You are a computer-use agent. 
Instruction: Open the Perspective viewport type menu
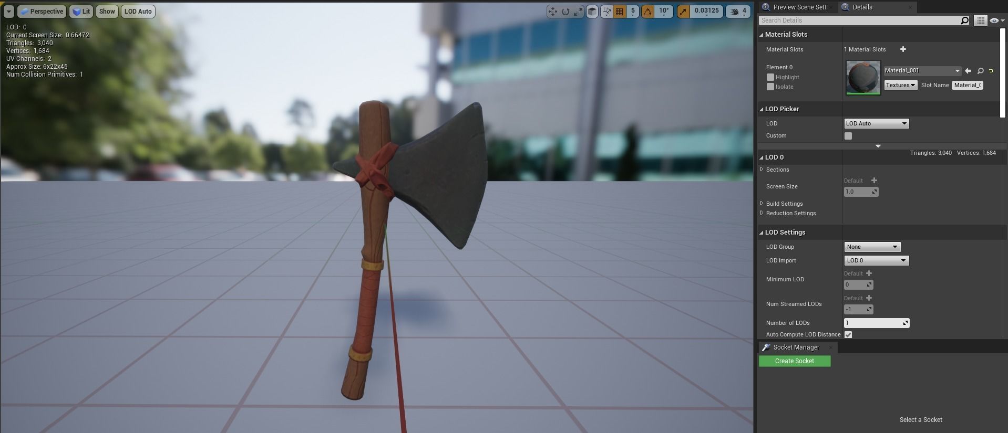coord(42,12)
